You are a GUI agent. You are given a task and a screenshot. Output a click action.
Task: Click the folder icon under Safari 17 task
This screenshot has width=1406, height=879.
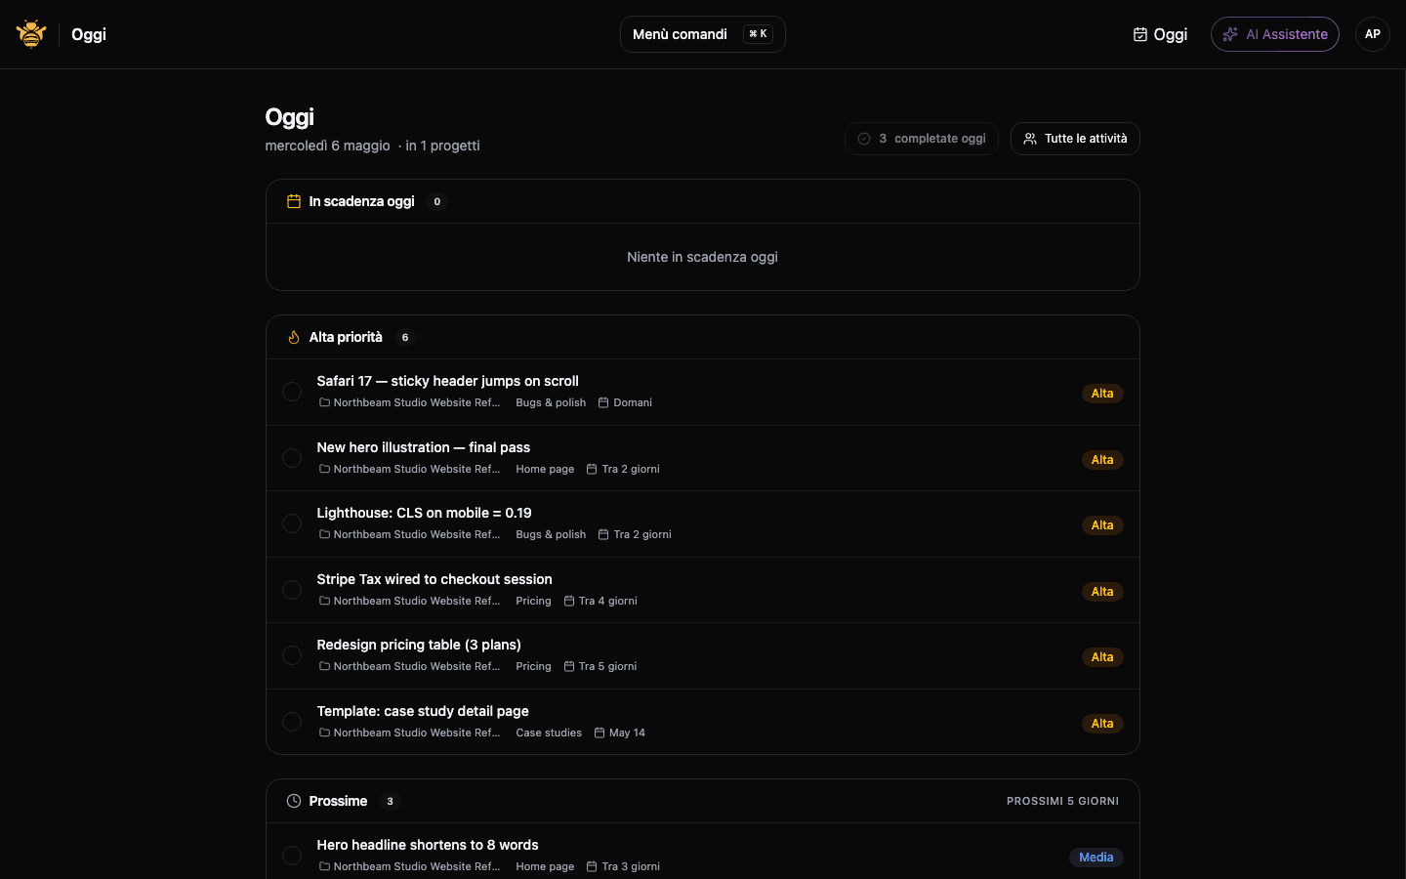(324, 402)
